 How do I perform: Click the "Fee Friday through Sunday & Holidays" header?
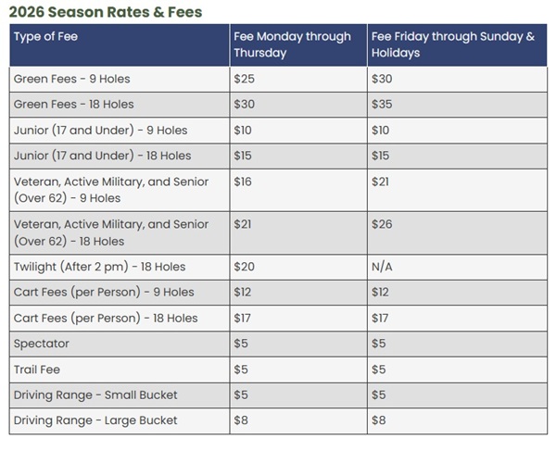point(452,44)
